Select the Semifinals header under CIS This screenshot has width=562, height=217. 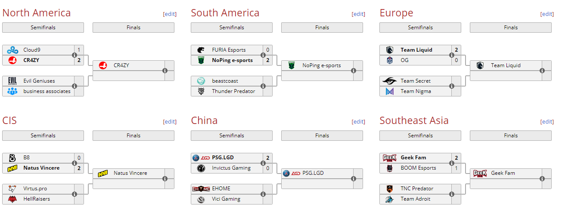(x=43, y=136)
